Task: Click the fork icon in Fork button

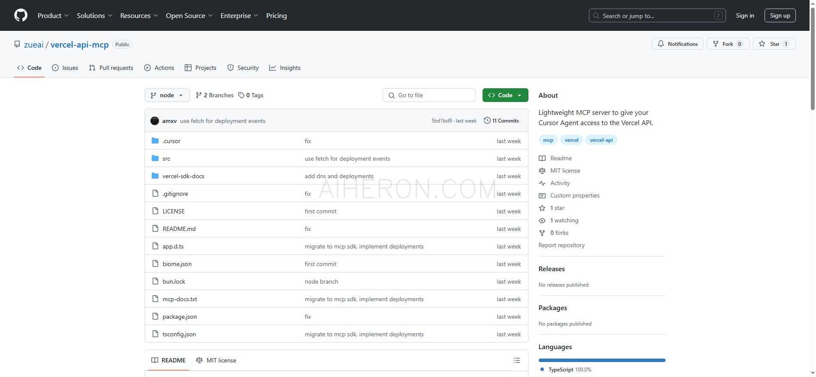Action: click(x=715, y=44)
